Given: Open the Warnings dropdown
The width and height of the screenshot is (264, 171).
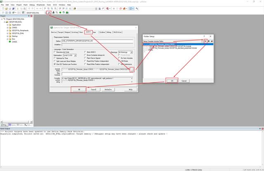Looking at the screenshot, I should click(x=131, y=52).
